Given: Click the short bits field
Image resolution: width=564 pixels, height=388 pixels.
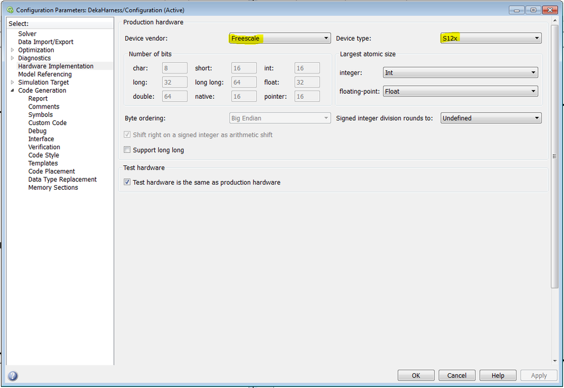Looking at the screenshot, I should [244, 68].
